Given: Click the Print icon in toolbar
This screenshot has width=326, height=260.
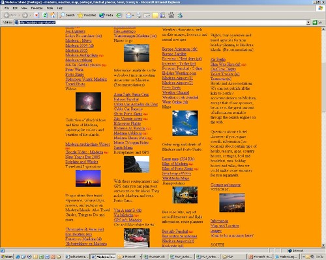Looking at the screenshot, I should (139, 15).
